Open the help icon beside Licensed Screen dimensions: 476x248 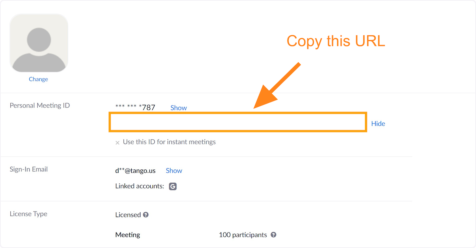146,215
